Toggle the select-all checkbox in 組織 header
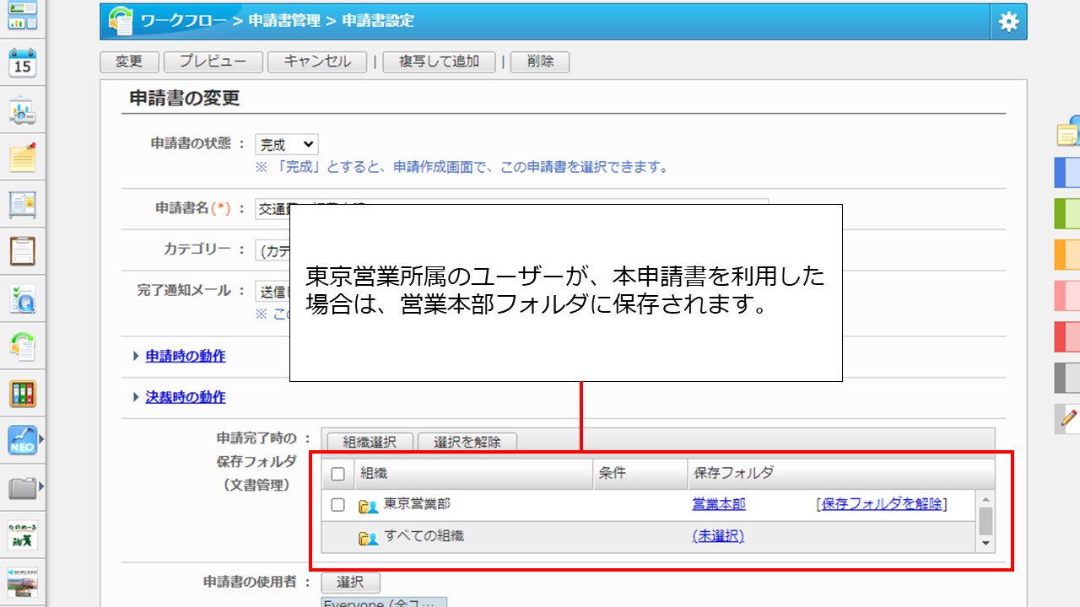 pos(337,474)
